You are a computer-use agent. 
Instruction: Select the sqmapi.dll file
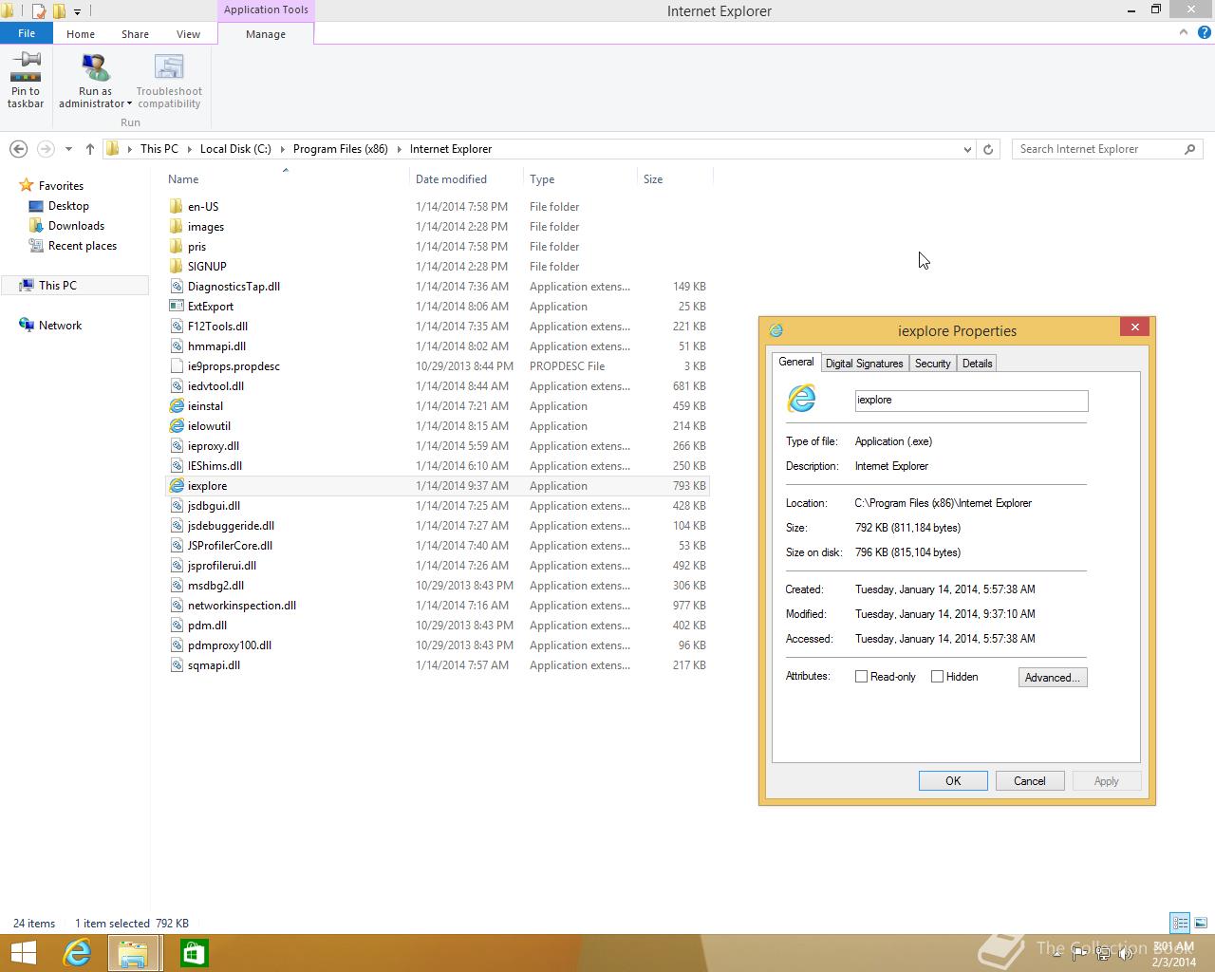pyautogui.click(x=437, y=665)
